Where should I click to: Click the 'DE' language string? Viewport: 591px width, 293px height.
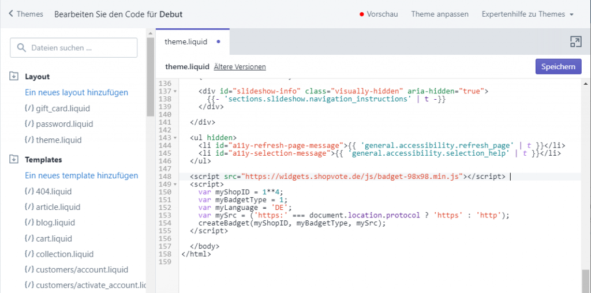point(281,208)
